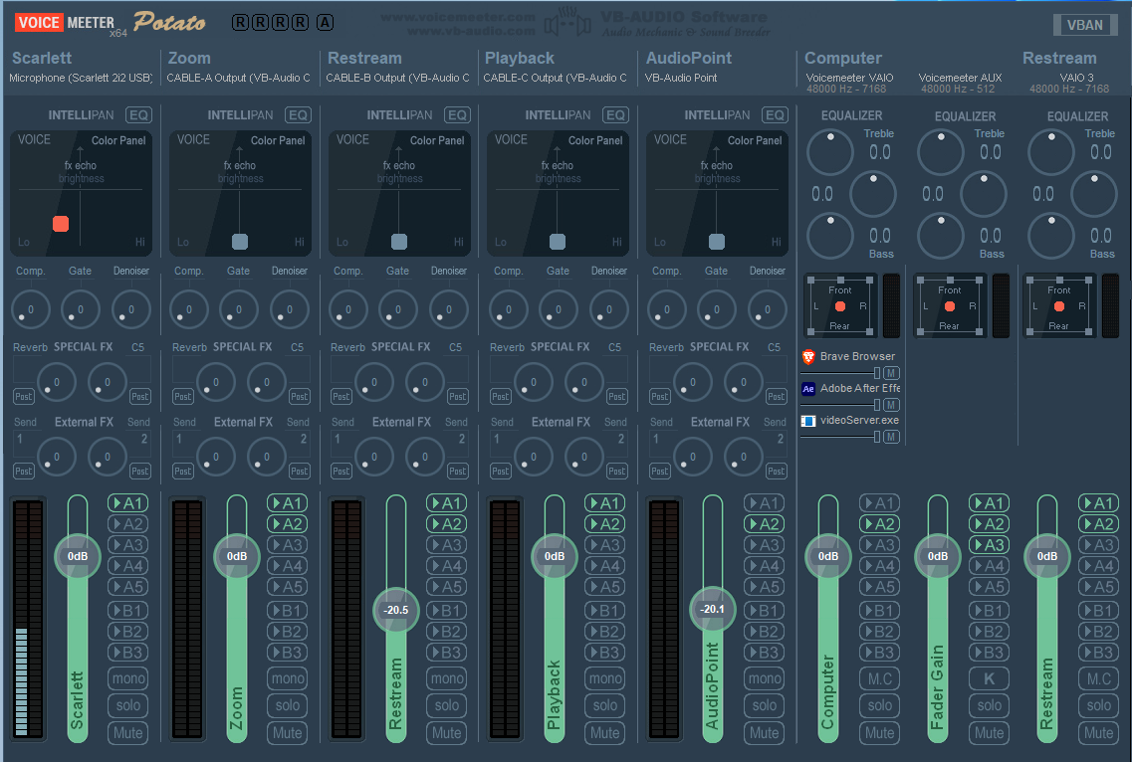Mute the Zoom strip
Image resolution: width=1132 pixels, height=762 pixels.
(288, 733)
